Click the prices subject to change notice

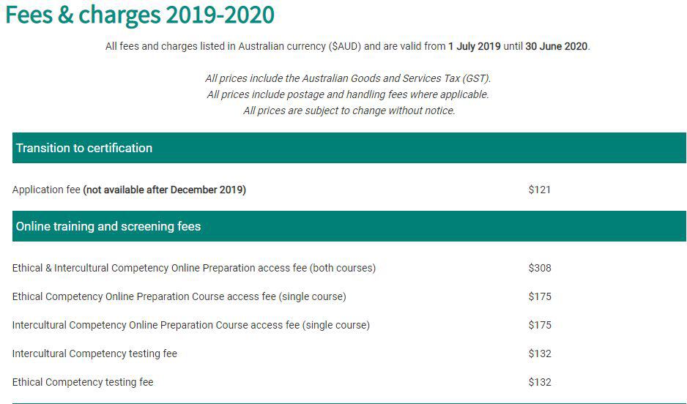349,111
